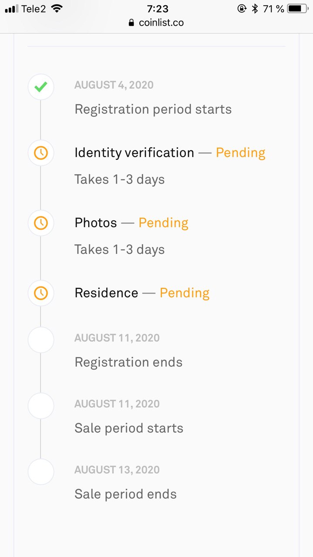Tap the cellular signal bars
Viewport: 313px width, 557px height.
pyautogui.click(x=11, y=9)
